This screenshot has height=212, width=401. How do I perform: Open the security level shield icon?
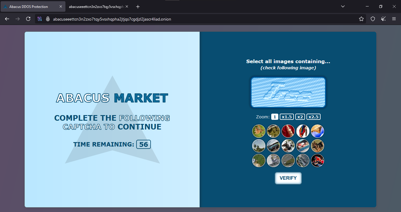(373, 19)
